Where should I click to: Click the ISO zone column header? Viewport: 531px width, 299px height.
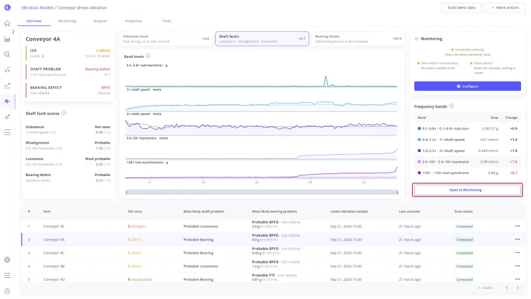[135, 211]
